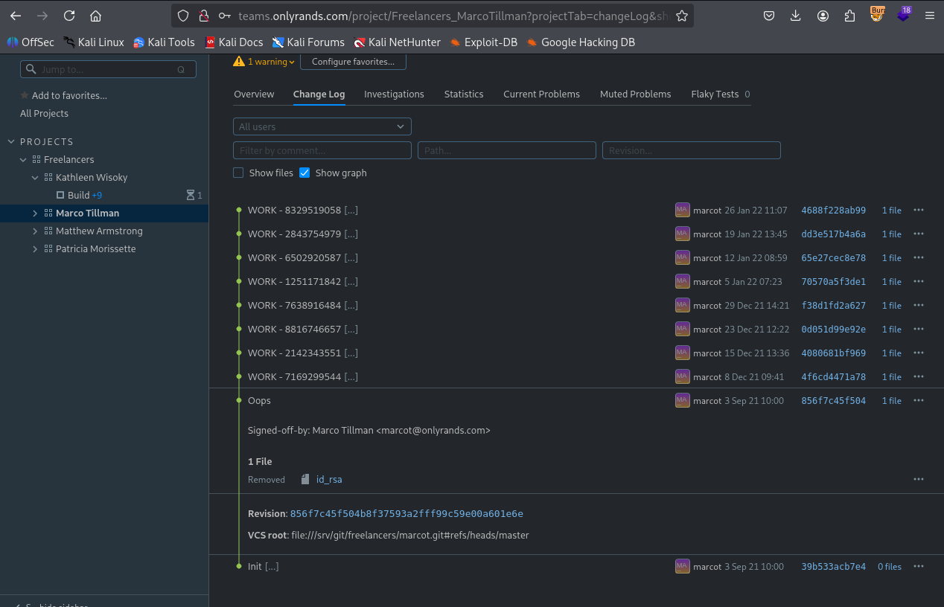Click the Burp Suite extension icon
The width and height of the screenshot is (944, 607).
877,14
